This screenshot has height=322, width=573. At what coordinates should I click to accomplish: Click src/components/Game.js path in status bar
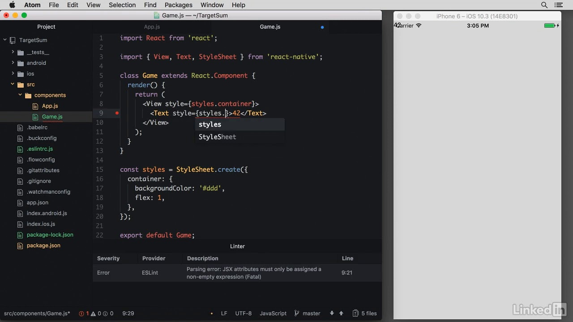(37, 314)
